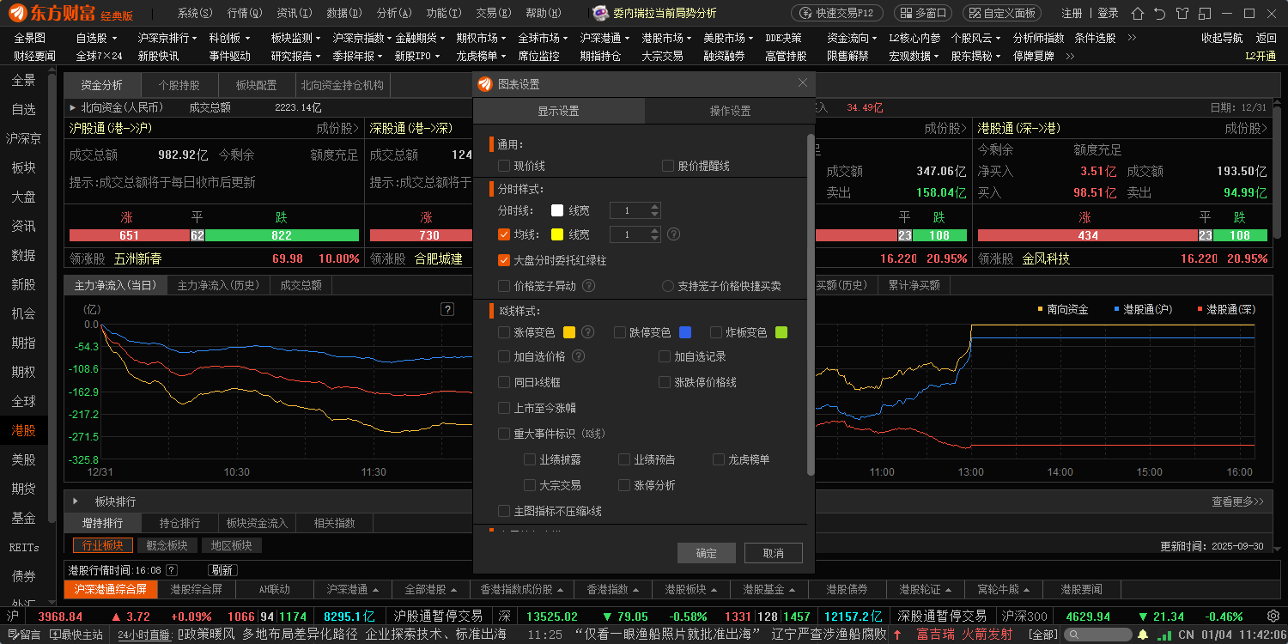Click the home icon in title bar

pyautogui.click(x=1137, y=13)
